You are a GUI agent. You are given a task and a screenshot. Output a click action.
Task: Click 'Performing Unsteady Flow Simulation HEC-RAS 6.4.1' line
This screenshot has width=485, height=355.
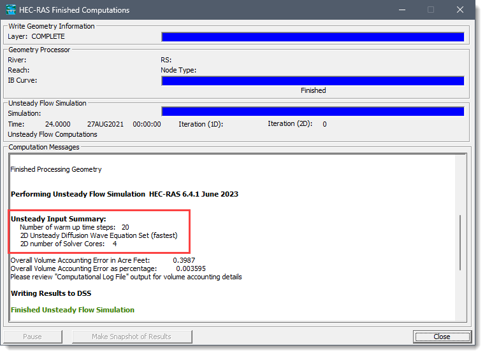(x=125, y=194)
